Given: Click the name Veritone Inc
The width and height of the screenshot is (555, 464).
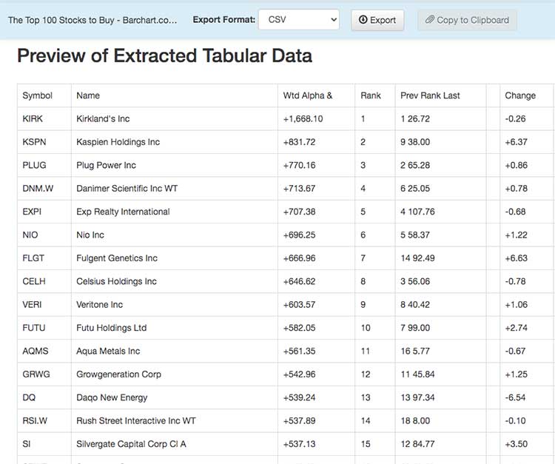Looking at the screenshot, I should coord(99,305).
